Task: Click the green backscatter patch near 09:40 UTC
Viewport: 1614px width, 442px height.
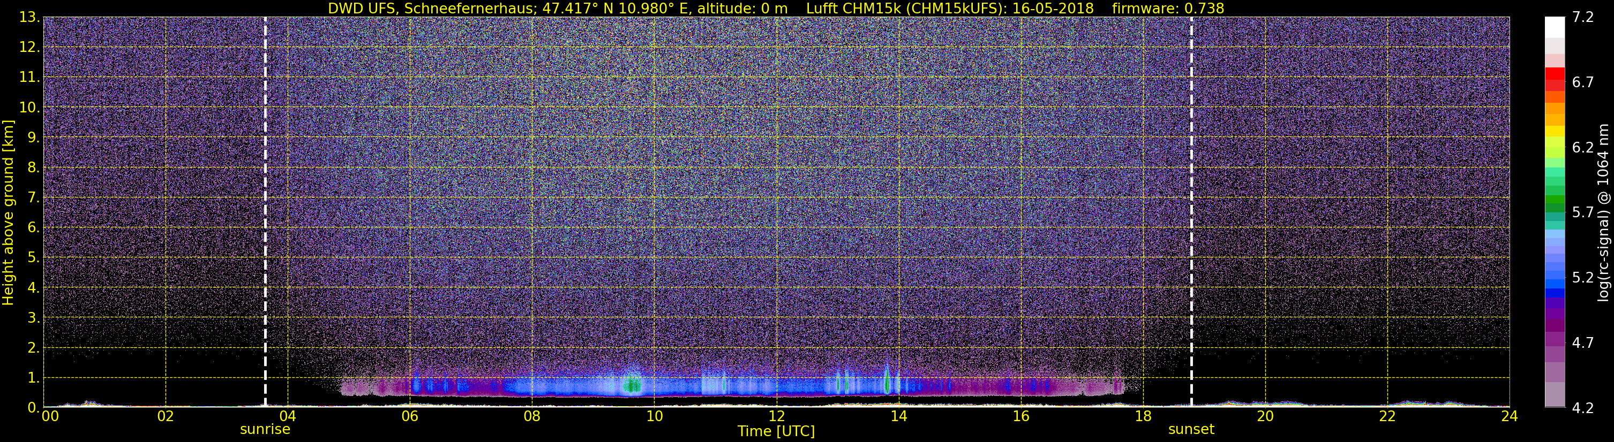Action: (x=632, y=384)
